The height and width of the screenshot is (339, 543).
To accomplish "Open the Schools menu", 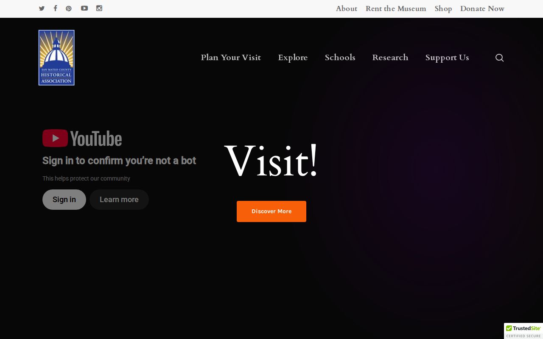I will 340,58.
